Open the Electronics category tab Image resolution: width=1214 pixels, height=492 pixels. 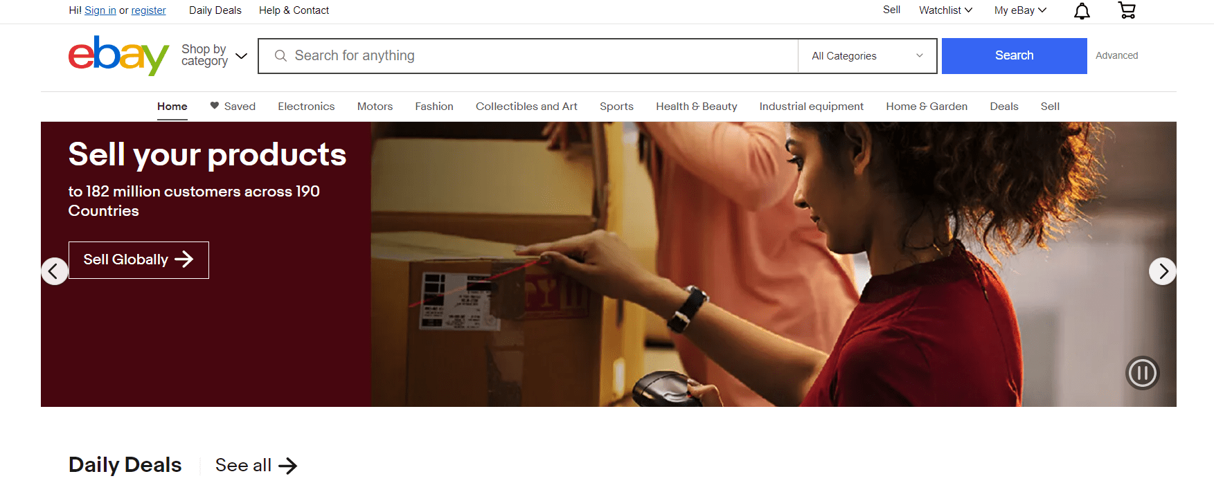(x=306, y=107)
